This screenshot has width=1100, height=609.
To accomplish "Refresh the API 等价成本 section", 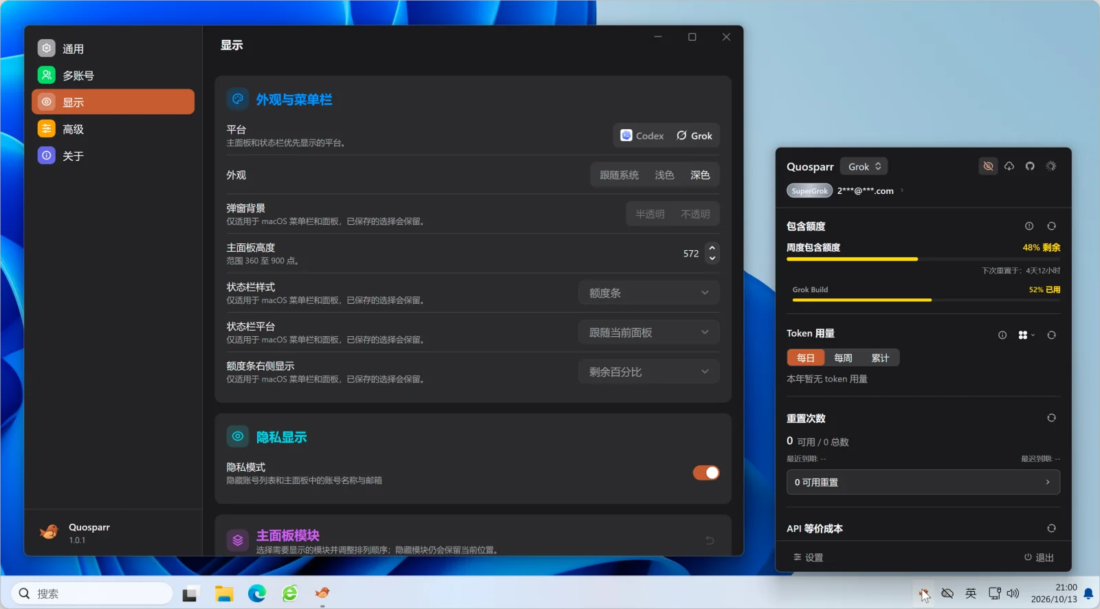I will tap(1051, 529).
